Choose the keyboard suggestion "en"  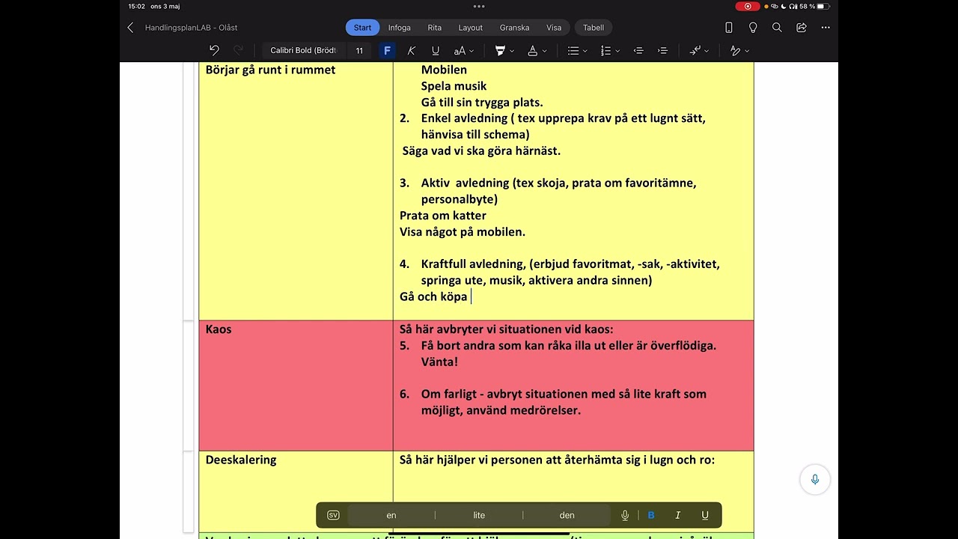pos(391,515)
